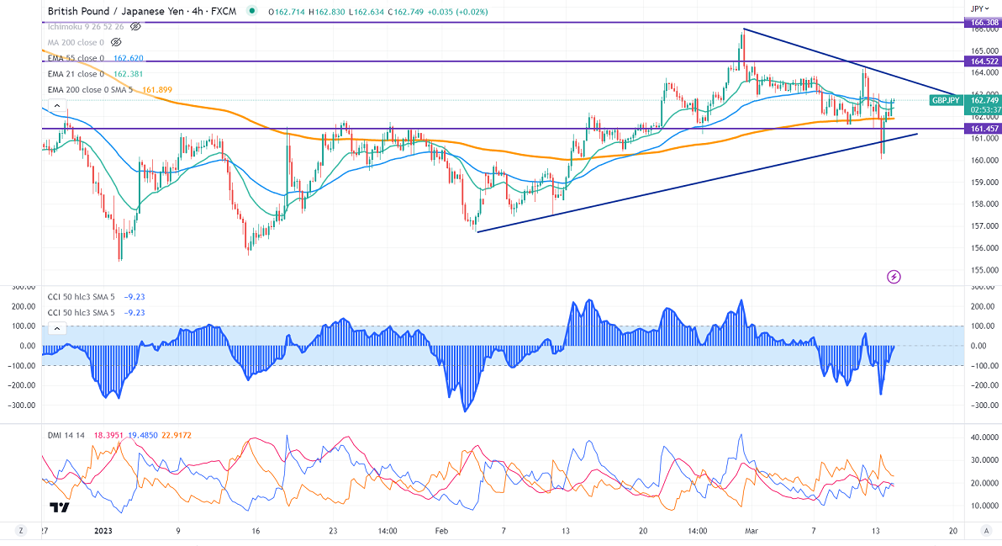The height and width of the screenshot is (546, 1002).
Task: Click the time zone Z button
Action: [19, 531]
